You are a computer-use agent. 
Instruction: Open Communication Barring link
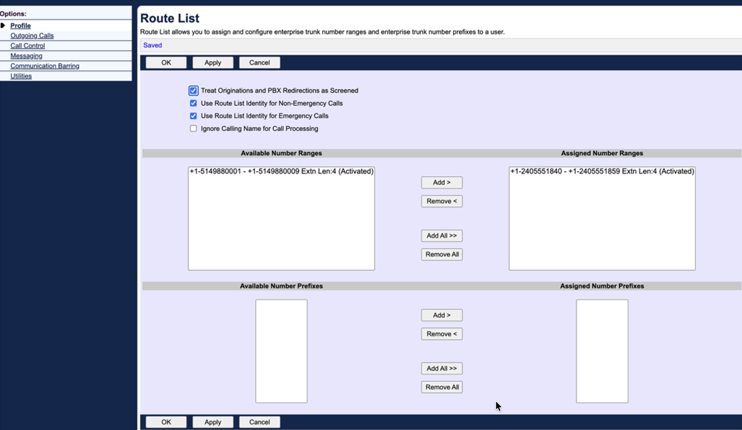[45, 66]
